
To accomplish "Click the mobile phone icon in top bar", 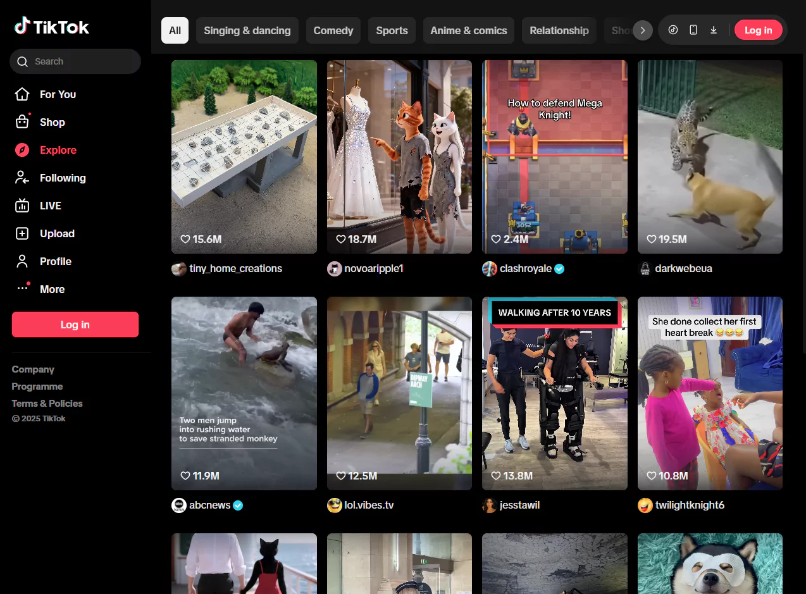I will click(693, 30).
